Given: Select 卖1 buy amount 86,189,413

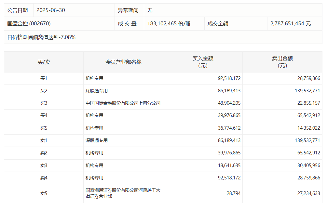Looking at the screenshot, I should [x=229, y=140].
